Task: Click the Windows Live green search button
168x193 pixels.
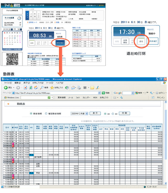Action: pos(49,98)
